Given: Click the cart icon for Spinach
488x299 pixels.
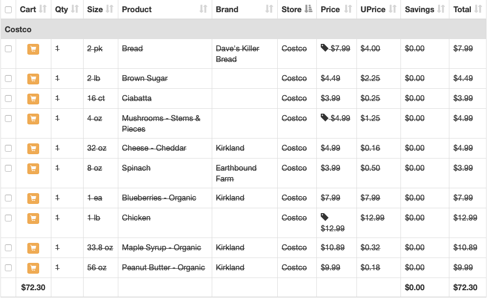Looking at the screenshot, I should click(33, 169).
